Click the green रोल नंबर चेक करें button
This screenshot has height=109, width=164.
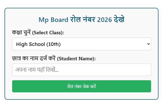(81, 86)
